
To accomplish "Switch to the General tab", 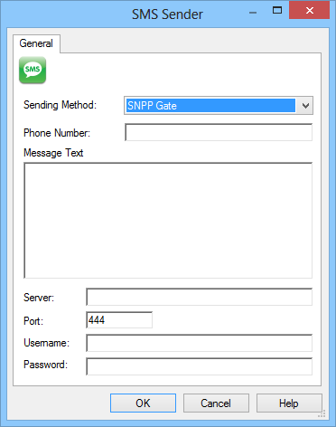I will pyautogui.click(x=36, y=43).
